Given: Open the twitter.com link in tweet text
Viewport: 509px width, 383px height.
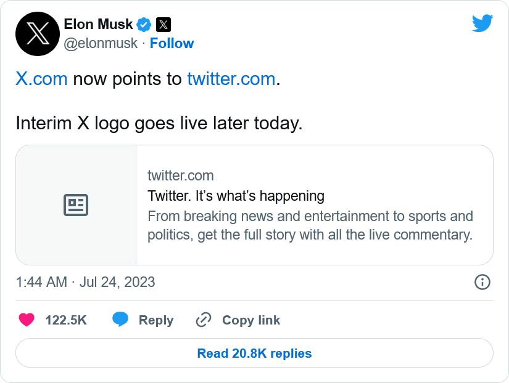Looking at the screenshot, I should click(x=231, y=79).
